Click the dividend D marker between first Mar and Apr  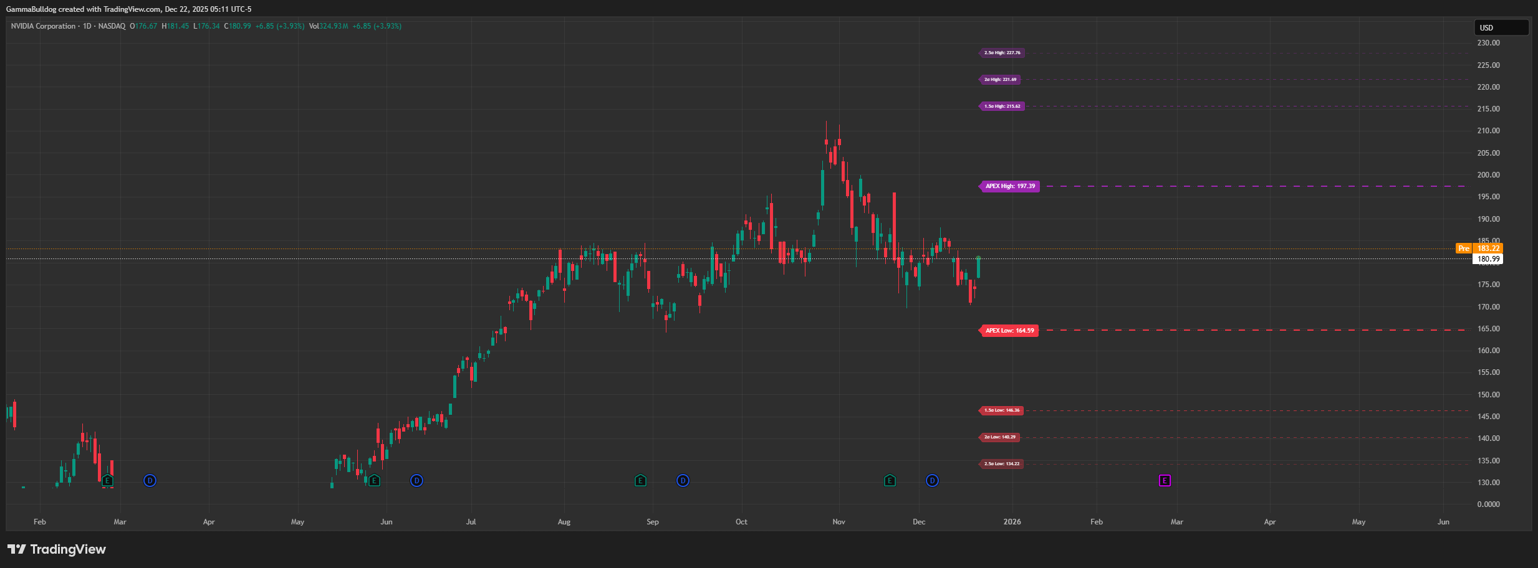click(150, 480)
